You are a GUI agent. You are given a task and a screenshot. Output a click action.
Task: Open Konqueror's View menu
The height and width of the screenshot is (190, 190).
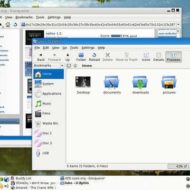(x=9, y=17)
